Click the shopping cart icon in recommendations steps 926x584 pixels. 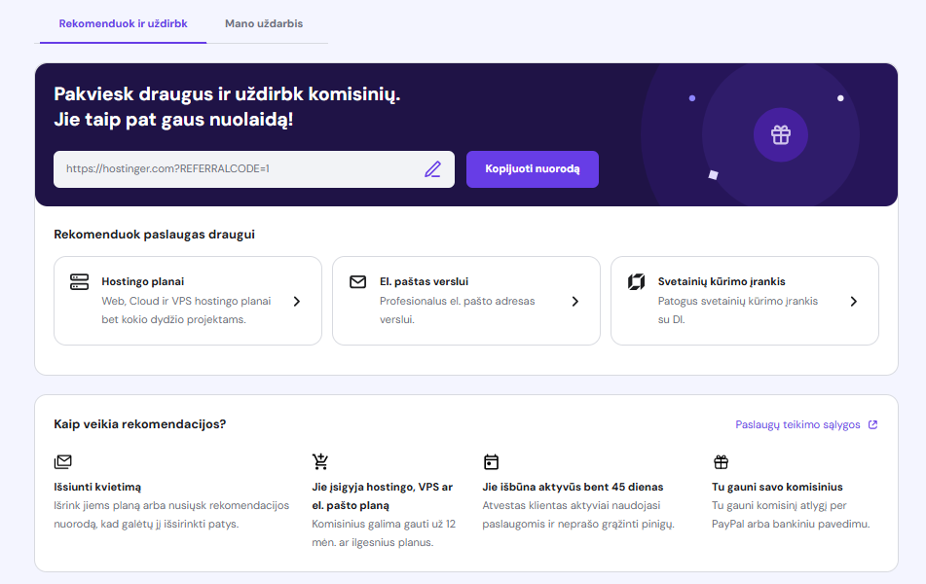tap(320, 461)
